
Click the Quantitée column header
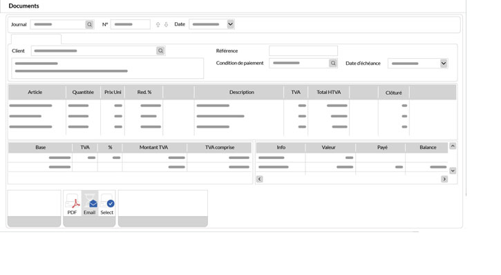[83, 92]
